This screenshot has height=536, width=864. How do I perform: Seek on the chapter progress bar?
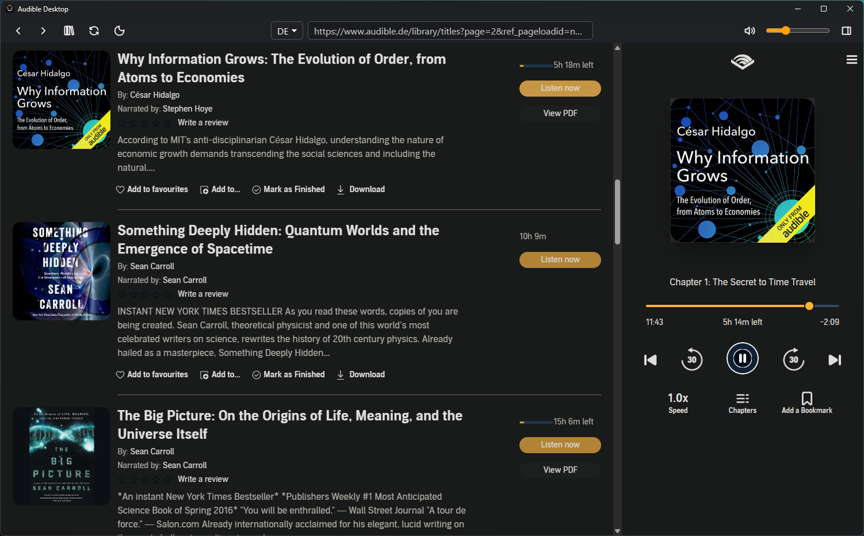click(742, 306)
